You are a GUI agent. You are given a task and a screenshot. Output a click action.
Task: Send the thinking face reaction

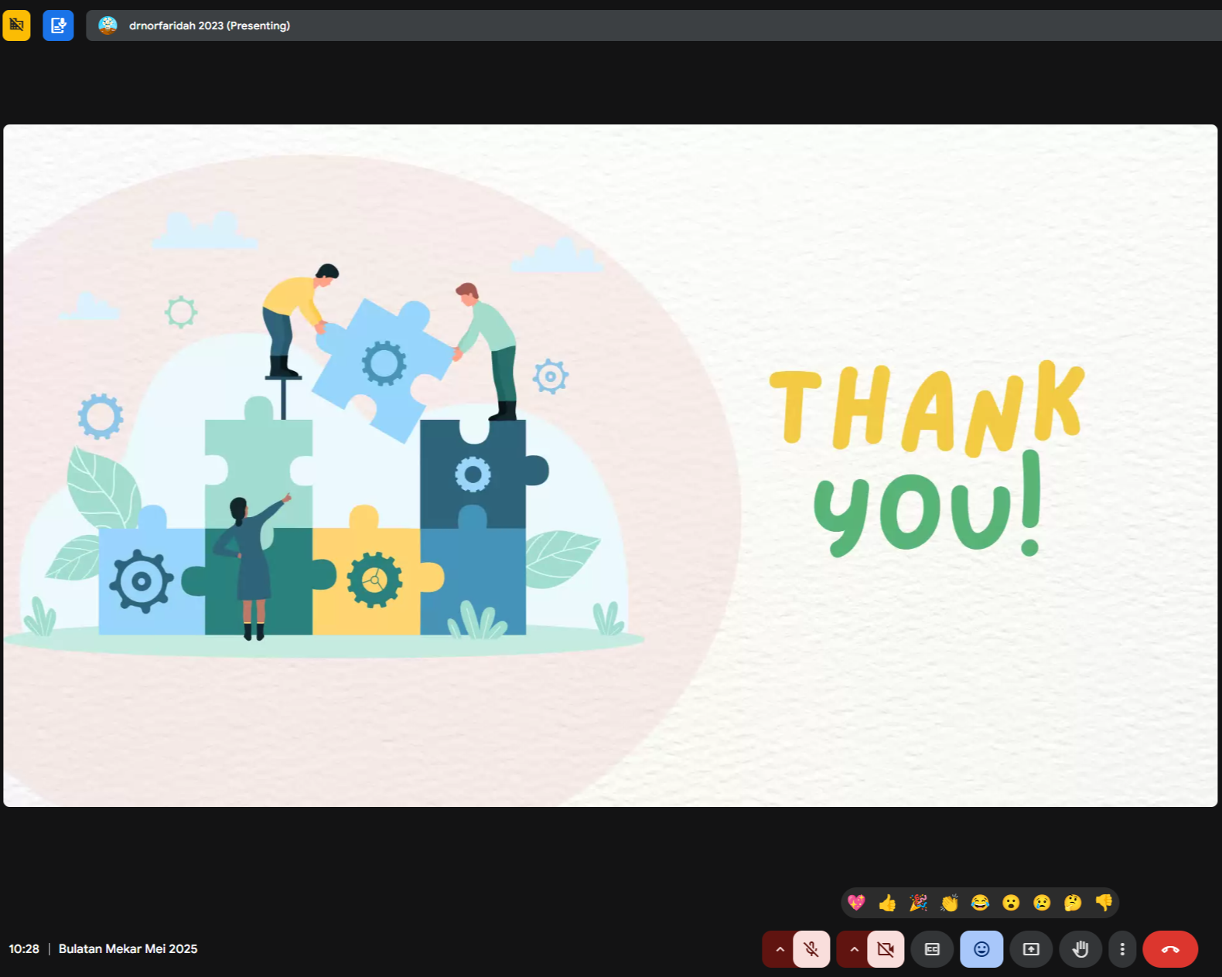click(x=1073, y=903)
